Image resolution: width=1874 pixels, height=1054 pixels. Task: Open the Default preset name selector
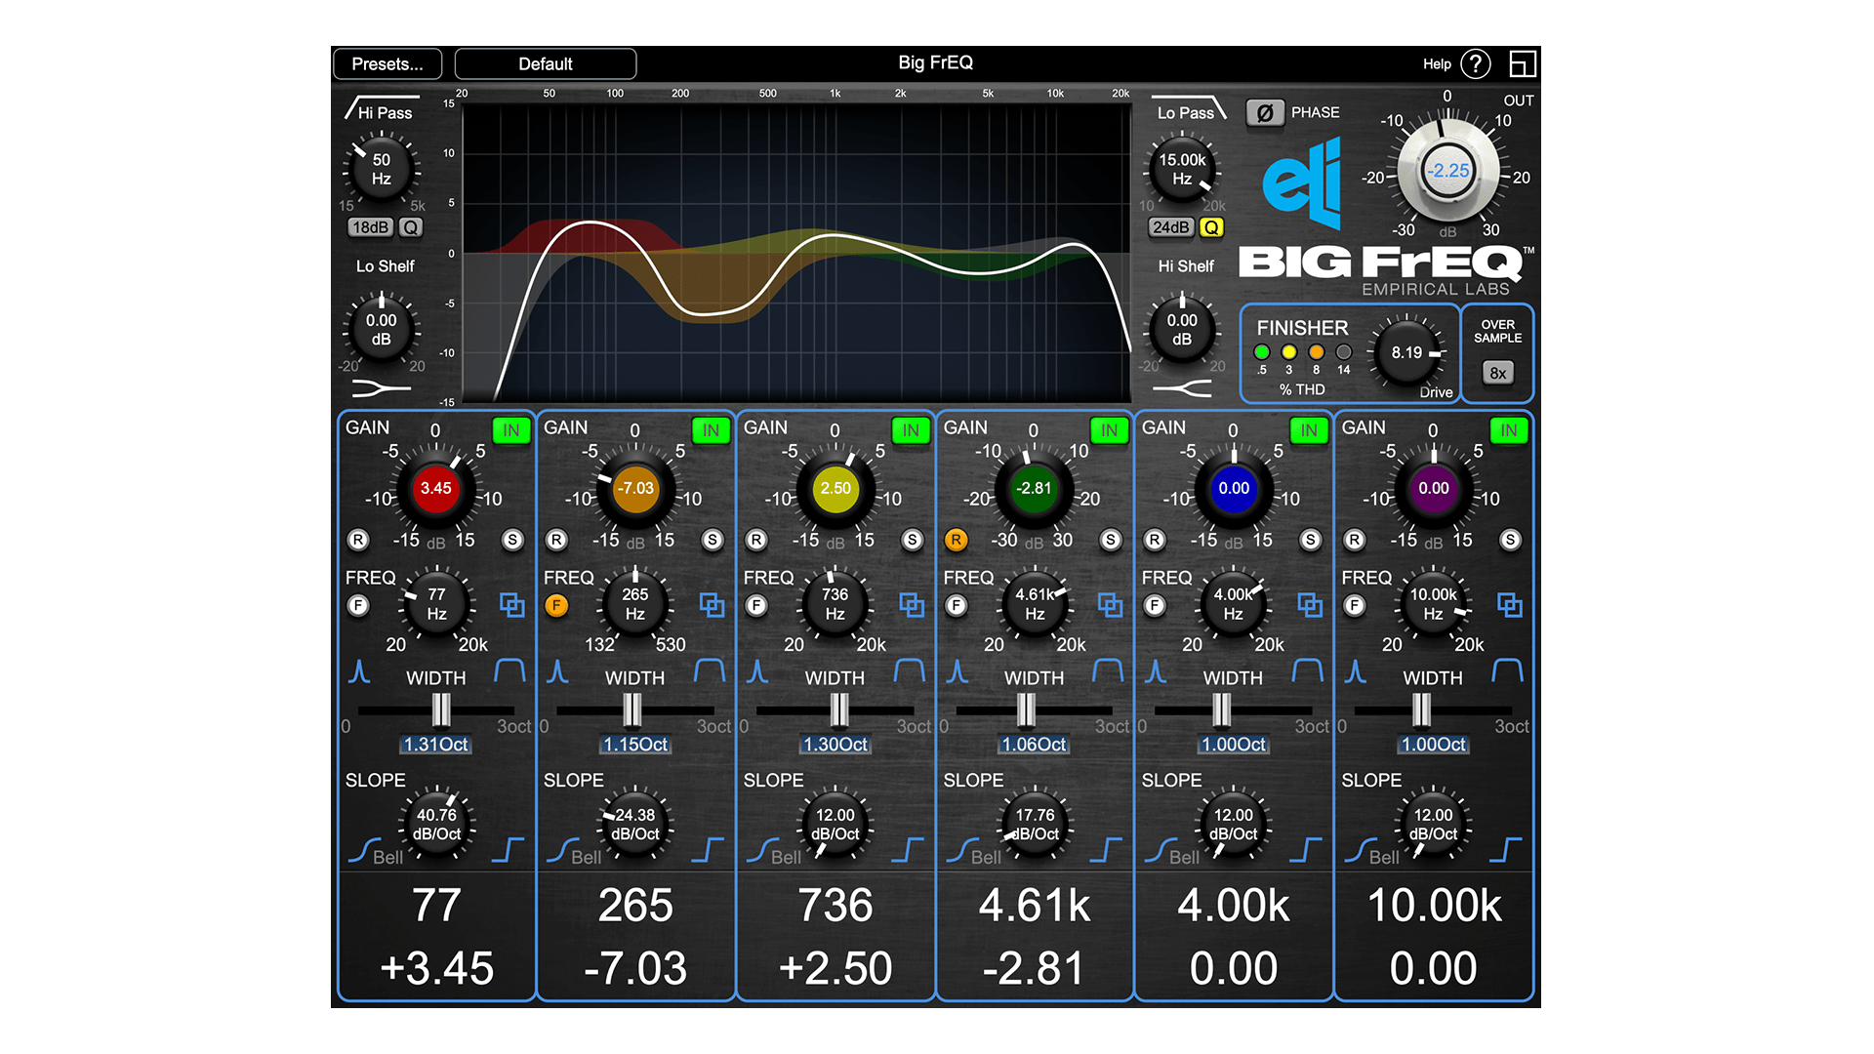click(545, 64)
